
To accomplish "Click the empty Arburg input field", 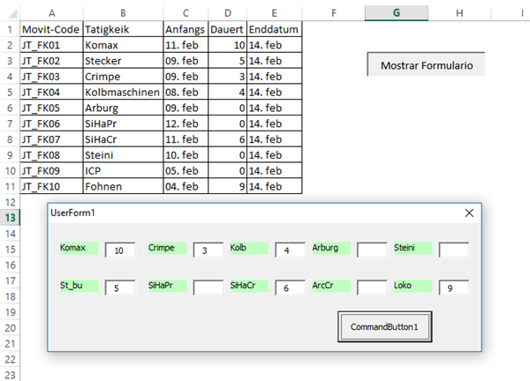I will [x=372, y=250].
